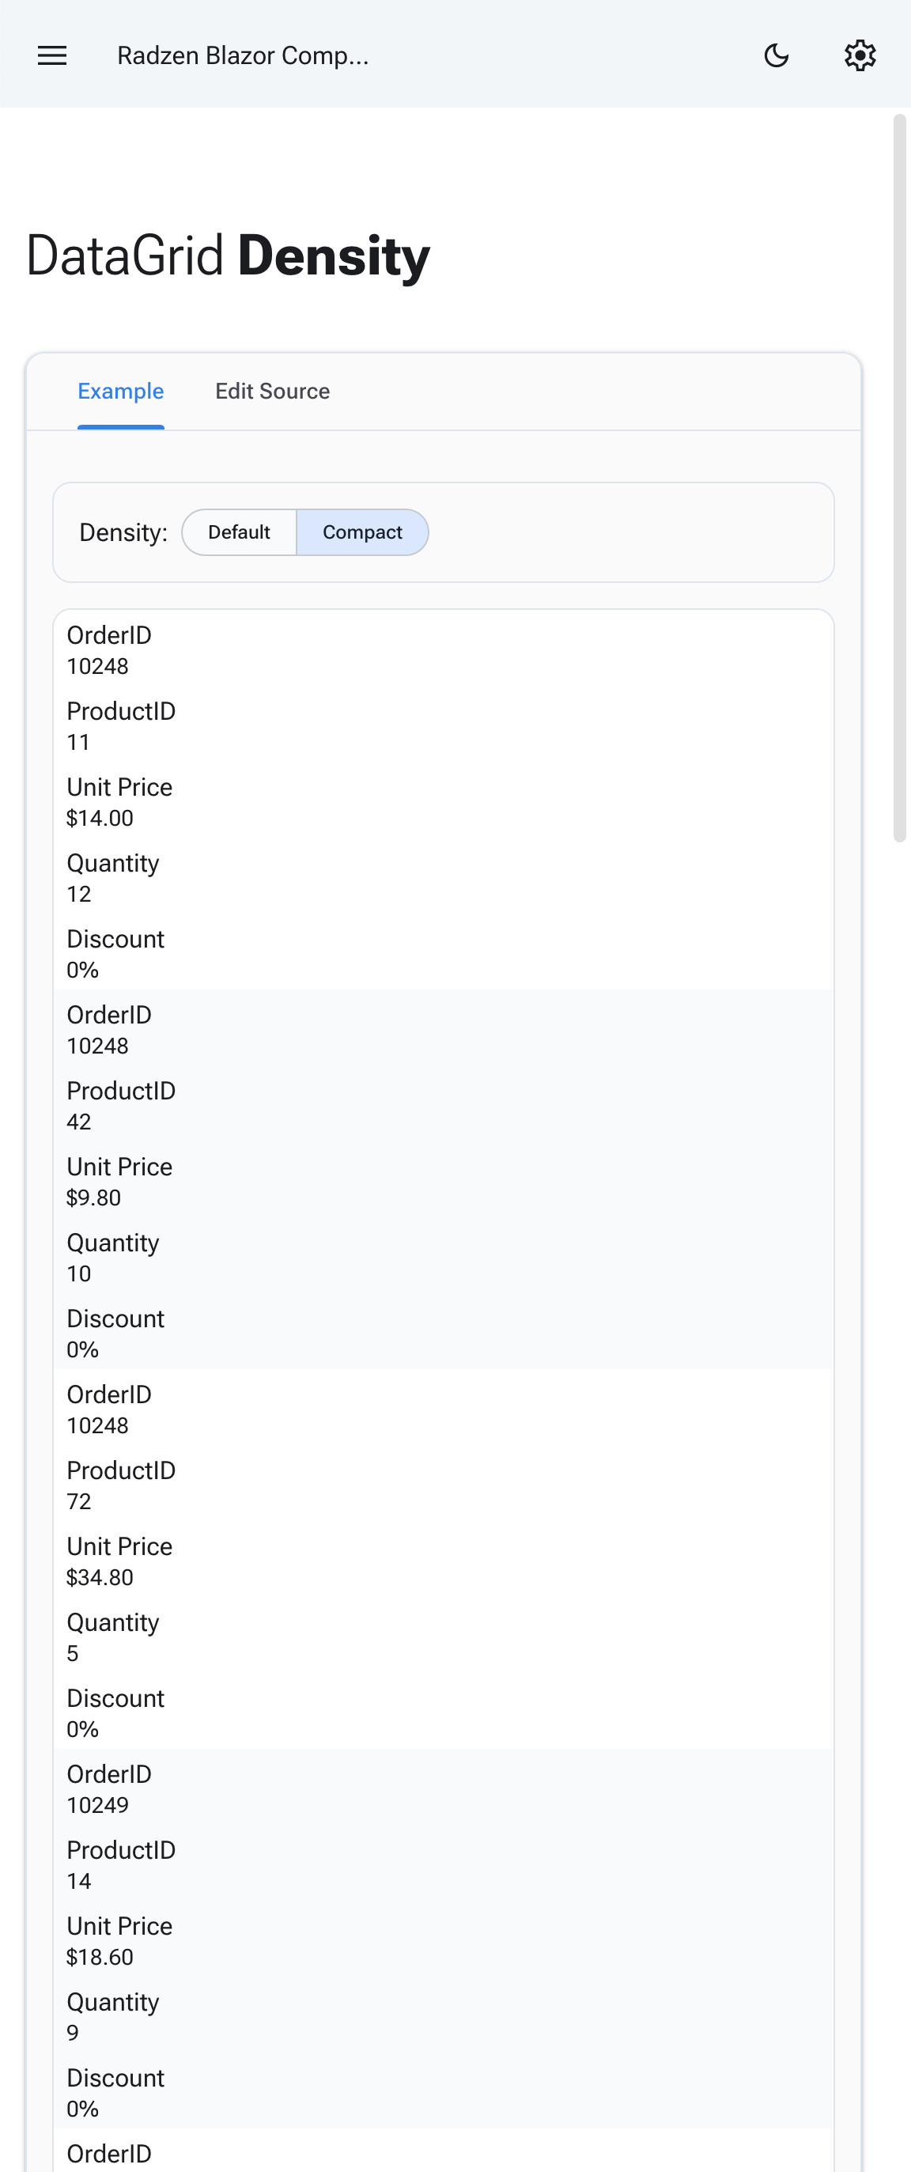The width and height of the screenshot is (911, 2172).
Task: Click the Unit Price $14.00 cell
Action: pyautogui.click(x=101, y=818)
